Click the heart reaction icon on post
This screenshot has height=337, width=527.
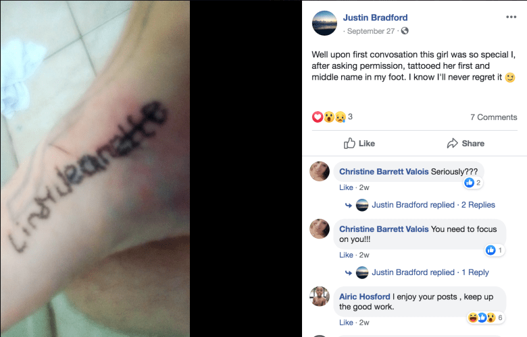[318, 117]
